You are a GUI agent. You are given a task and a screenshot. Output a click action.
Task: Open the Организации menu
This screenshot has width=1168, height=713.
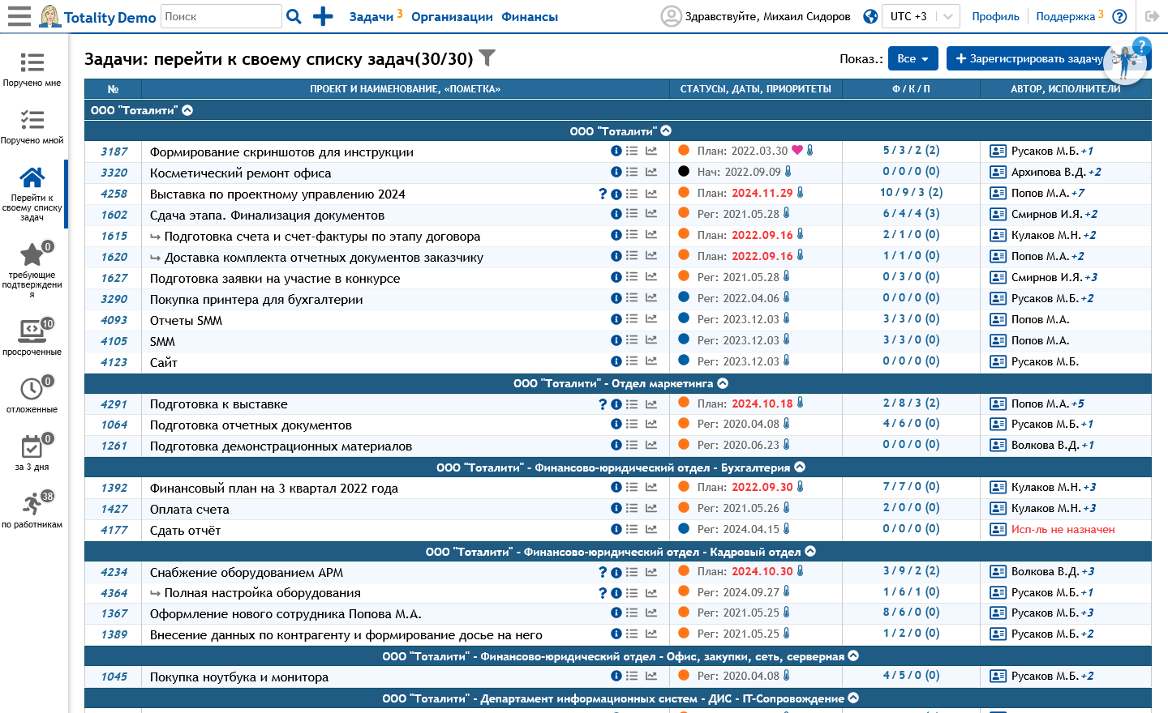tap(452, 17)
